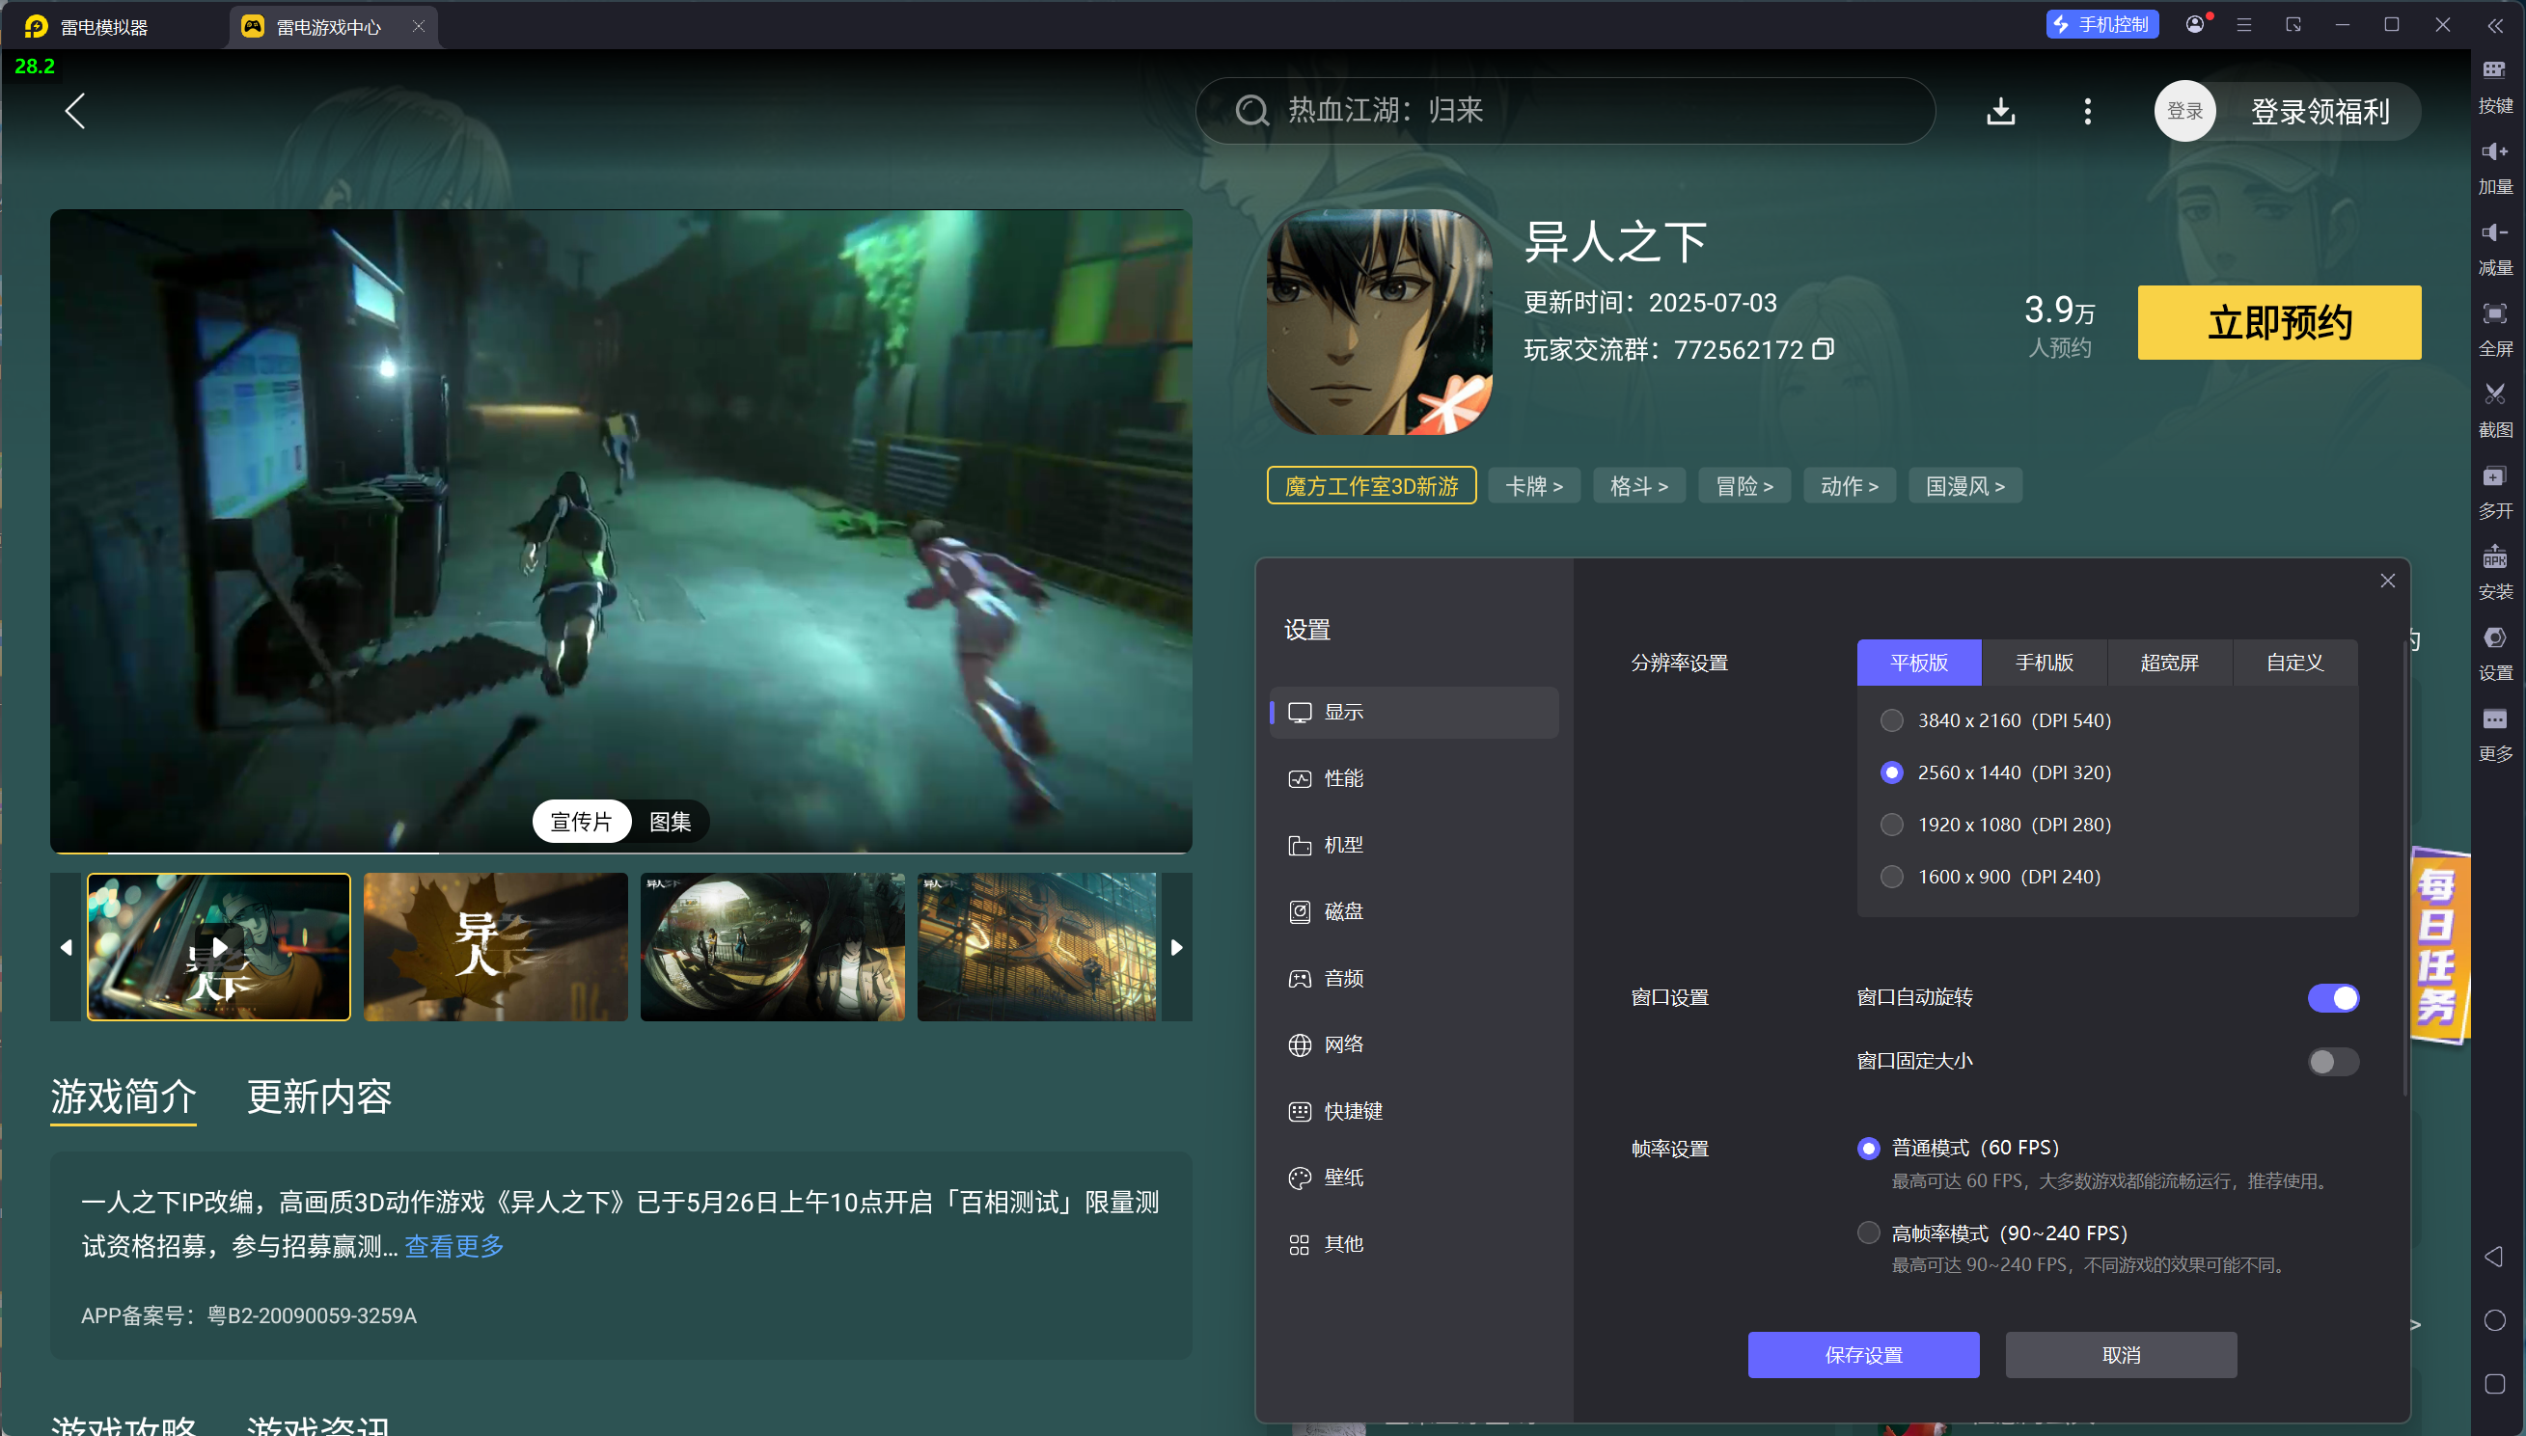
Task: Click the download manager icon
Action: [x=2000, y=111]
